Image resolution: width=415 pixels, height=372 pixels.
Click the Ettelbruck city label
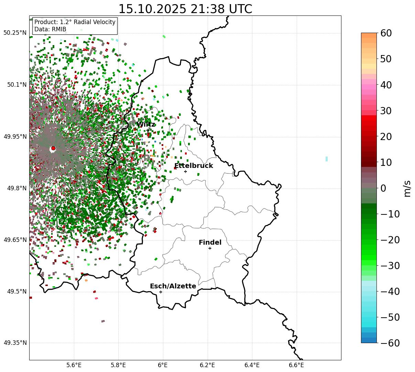(x=194, y=166)
